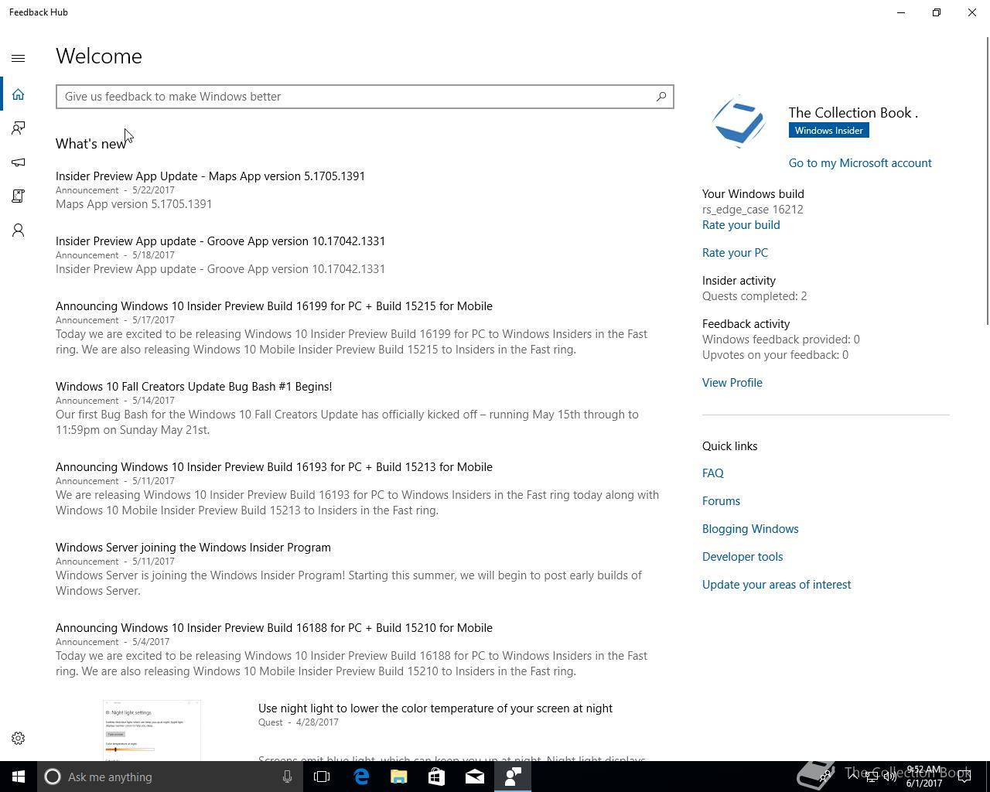Open Mail app from the taskbar
990x792 pixels.
pyautogui.click(x=475, y=777)
